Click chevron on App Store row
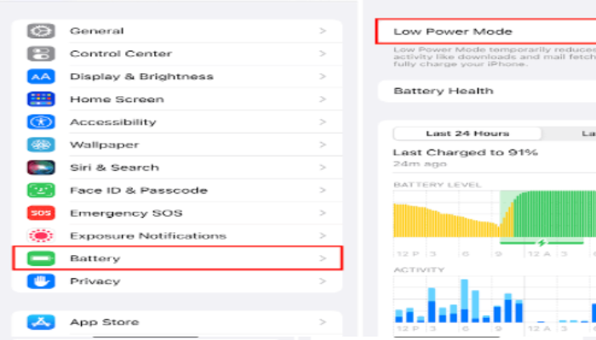The height and width of the screenshot is (340, 596). coord(323,322)
